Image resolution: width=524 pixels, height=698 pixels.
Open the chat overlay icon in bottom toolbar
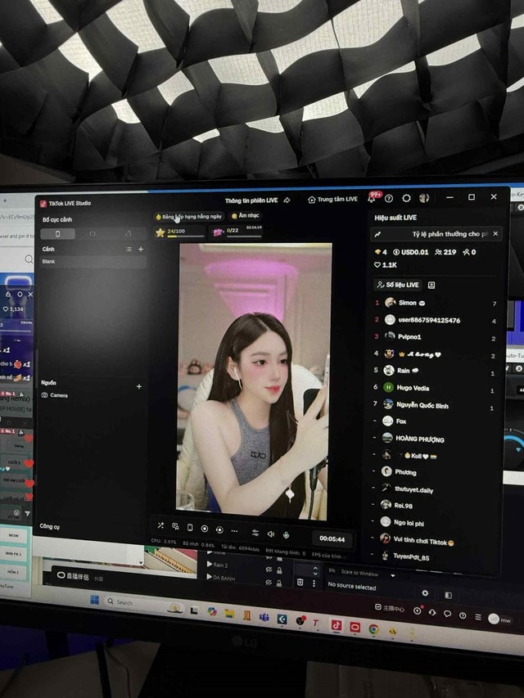pos(175,527)
